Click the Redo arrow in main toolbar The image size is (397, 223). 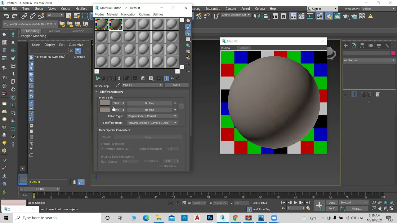[x=15, y=16]
